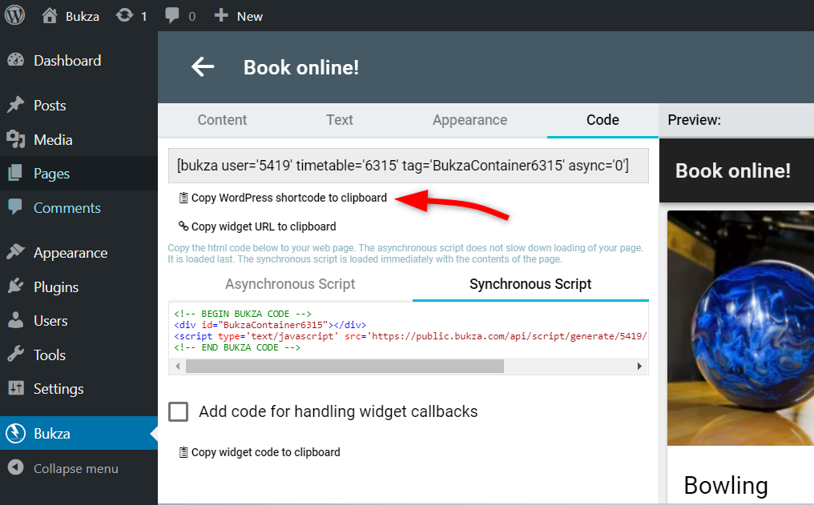This screenshot has width=814, height=505.
Task: Click the Comments bubble icon in sidebar
Action: click(x=15, y=206)
